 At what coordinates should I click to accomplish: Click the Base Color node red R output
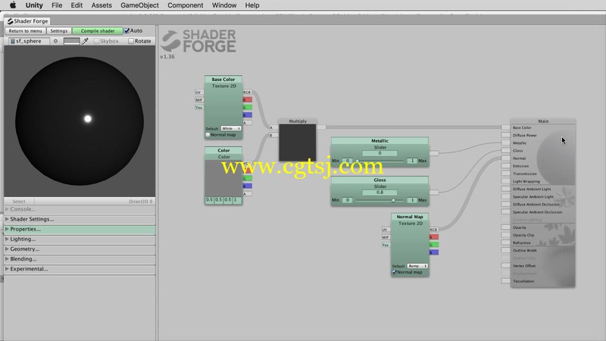(x=248, y=100)
